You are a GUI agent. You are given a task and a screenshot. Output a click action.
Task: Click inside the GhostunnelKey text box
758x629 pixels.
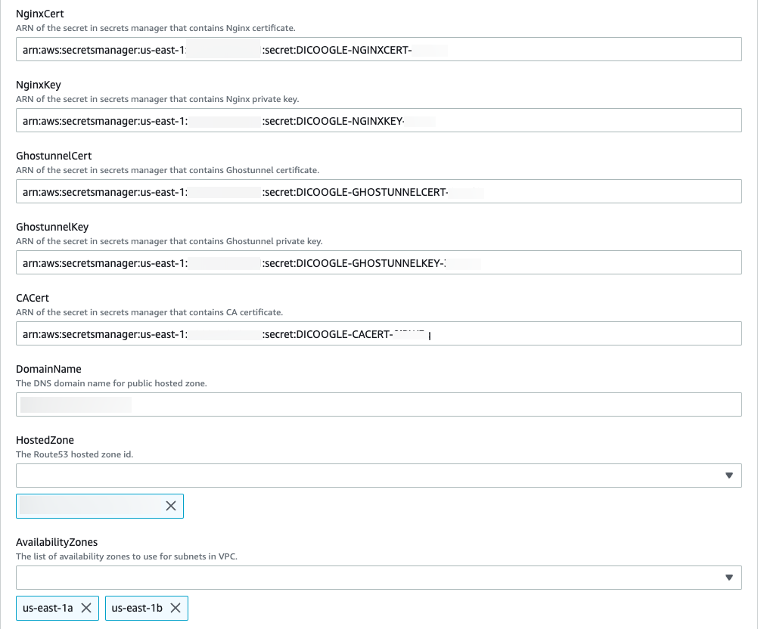tap(378, 262)
